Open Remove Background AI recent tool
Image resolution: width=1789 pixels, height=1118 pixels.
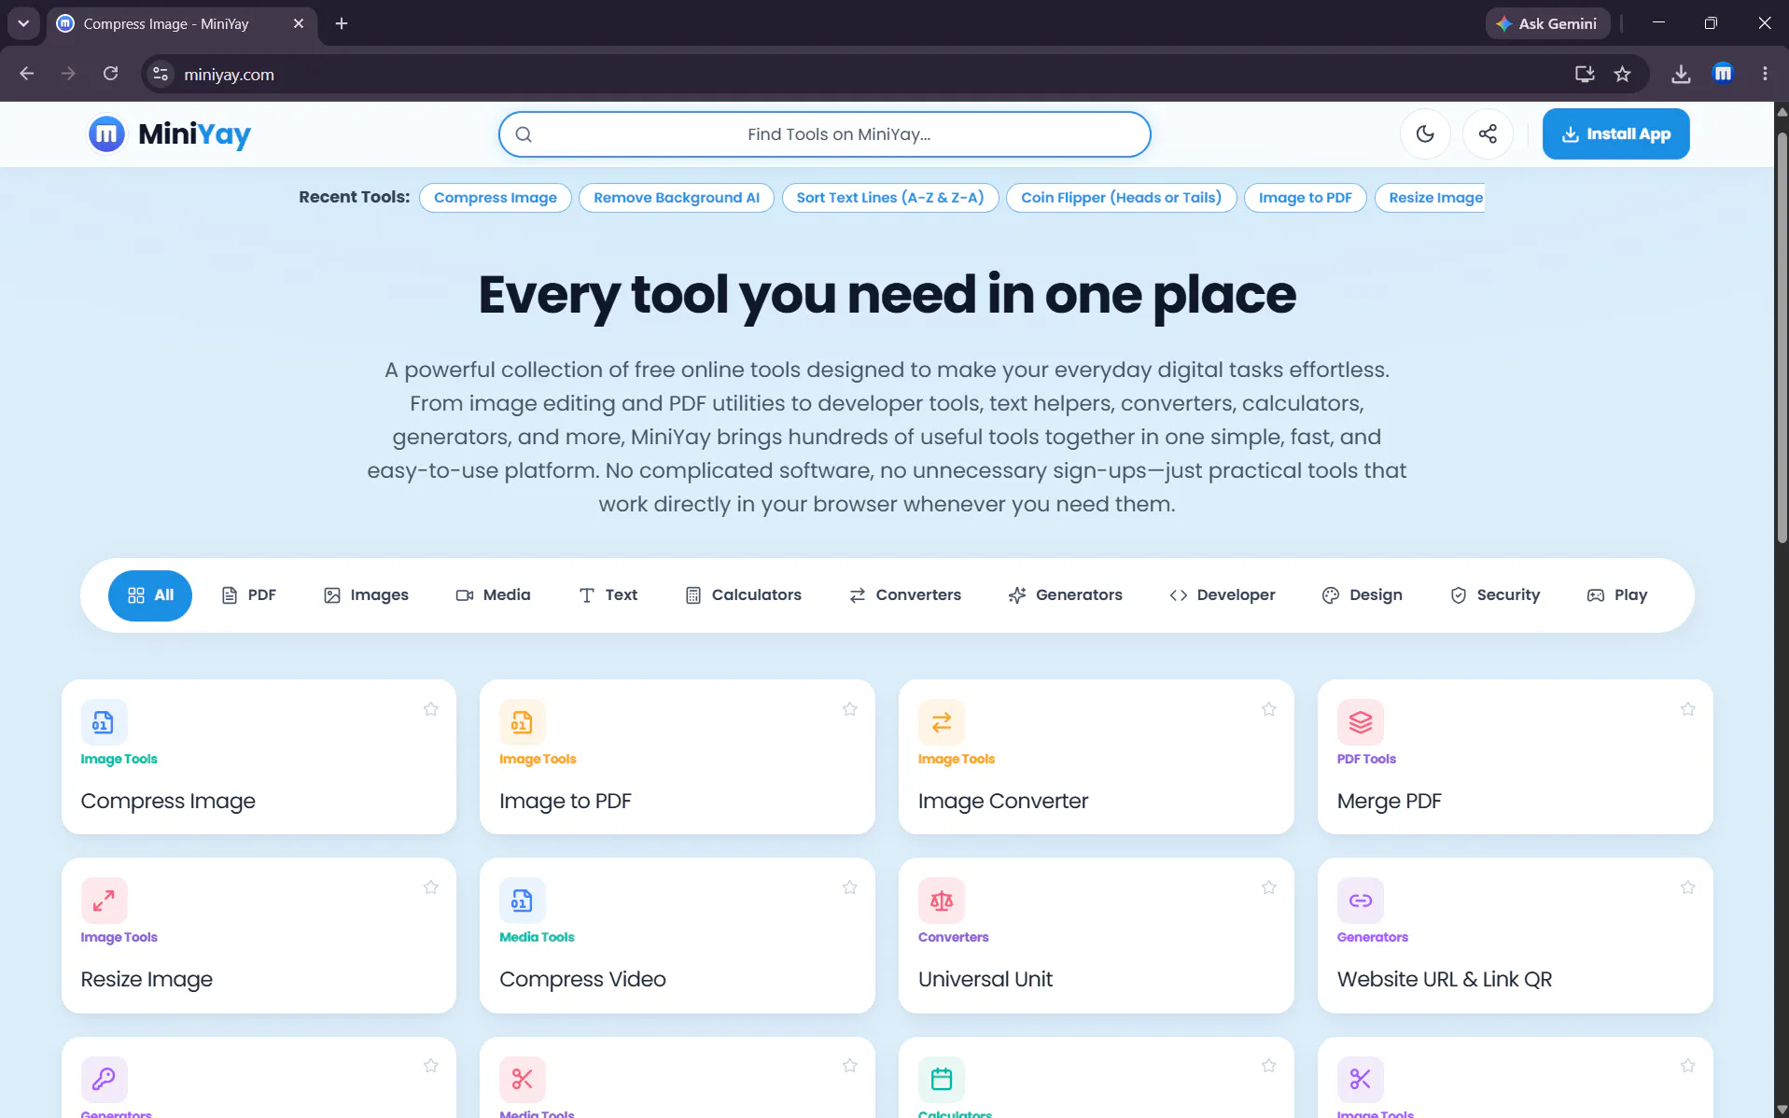point(676,197)
